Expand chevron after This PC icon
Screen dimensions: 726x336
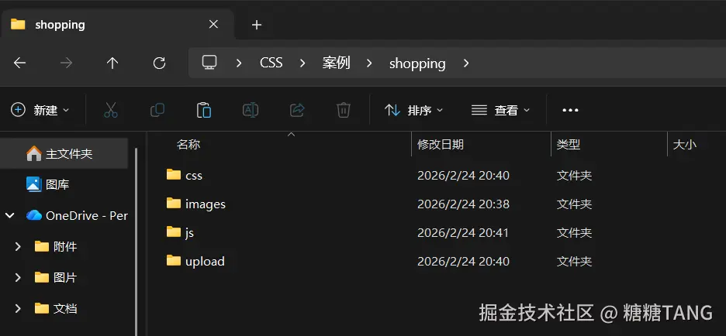(x=239, y=63)
